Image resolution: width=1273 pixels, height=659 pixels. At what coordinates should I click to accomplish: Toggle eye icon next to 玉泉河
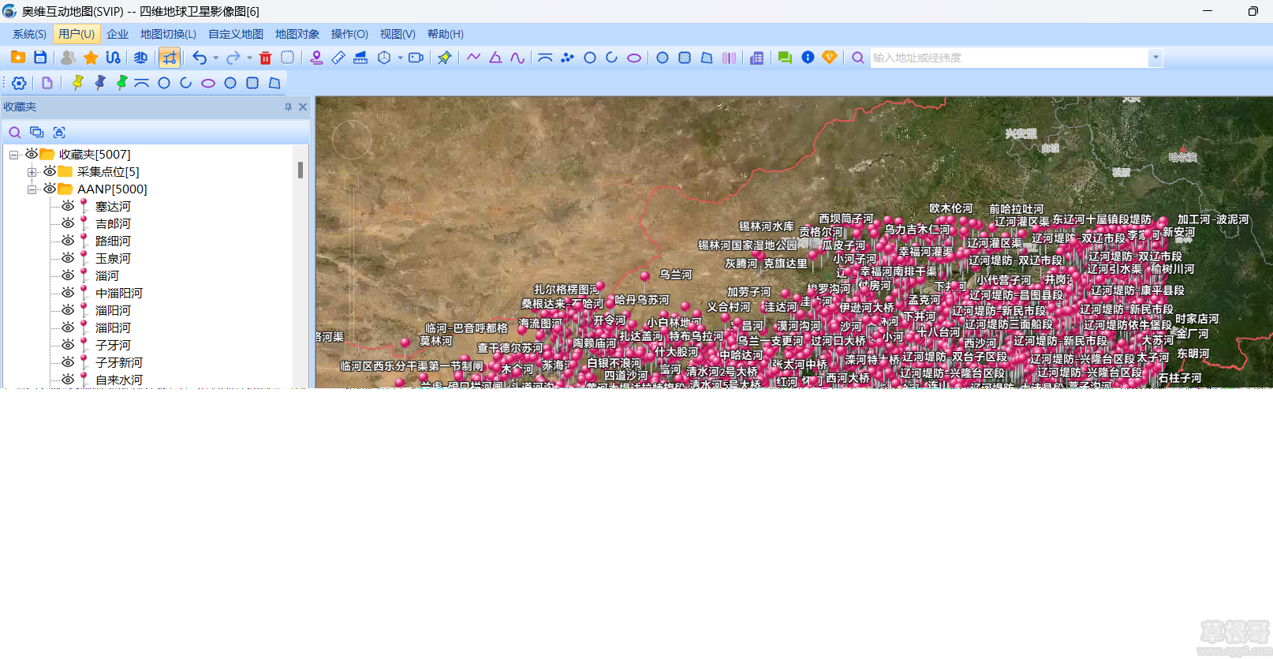(x=68, y=258)
